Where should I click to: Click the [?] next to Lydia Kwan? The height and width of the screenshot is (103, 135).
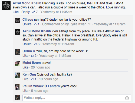click(89, 24)
